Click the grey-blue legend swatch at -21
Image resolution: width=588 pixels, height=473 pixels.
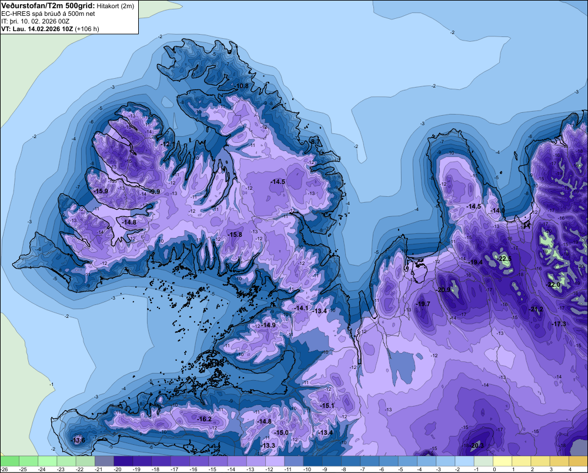[x=104, y=461]
